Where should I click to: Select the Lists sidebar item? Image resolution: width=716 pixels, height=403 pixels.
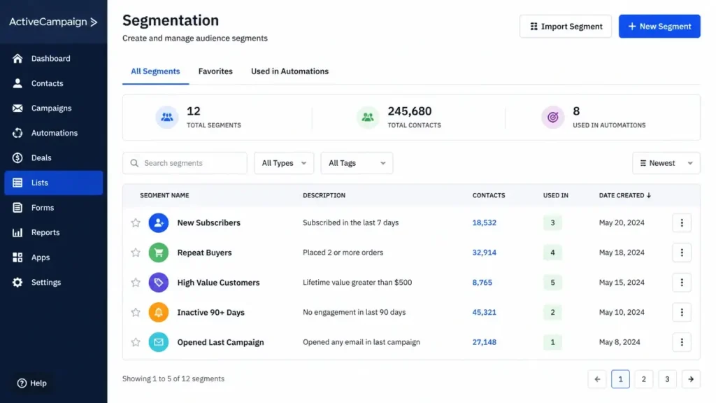coord(53,183)
